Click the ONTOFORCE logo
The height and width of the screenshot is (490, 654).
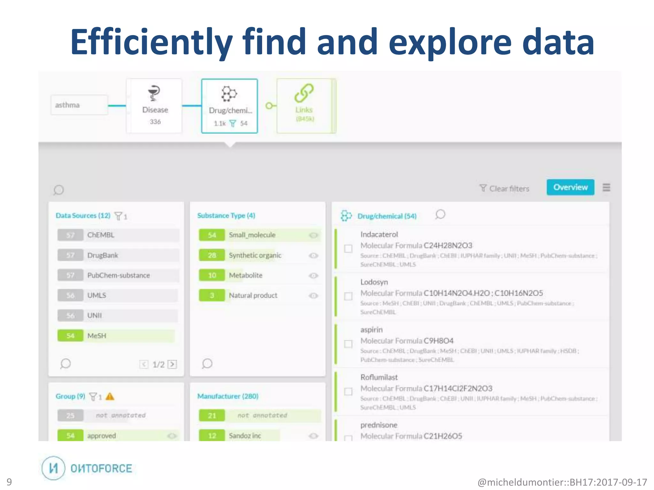(x=87, y=468)
